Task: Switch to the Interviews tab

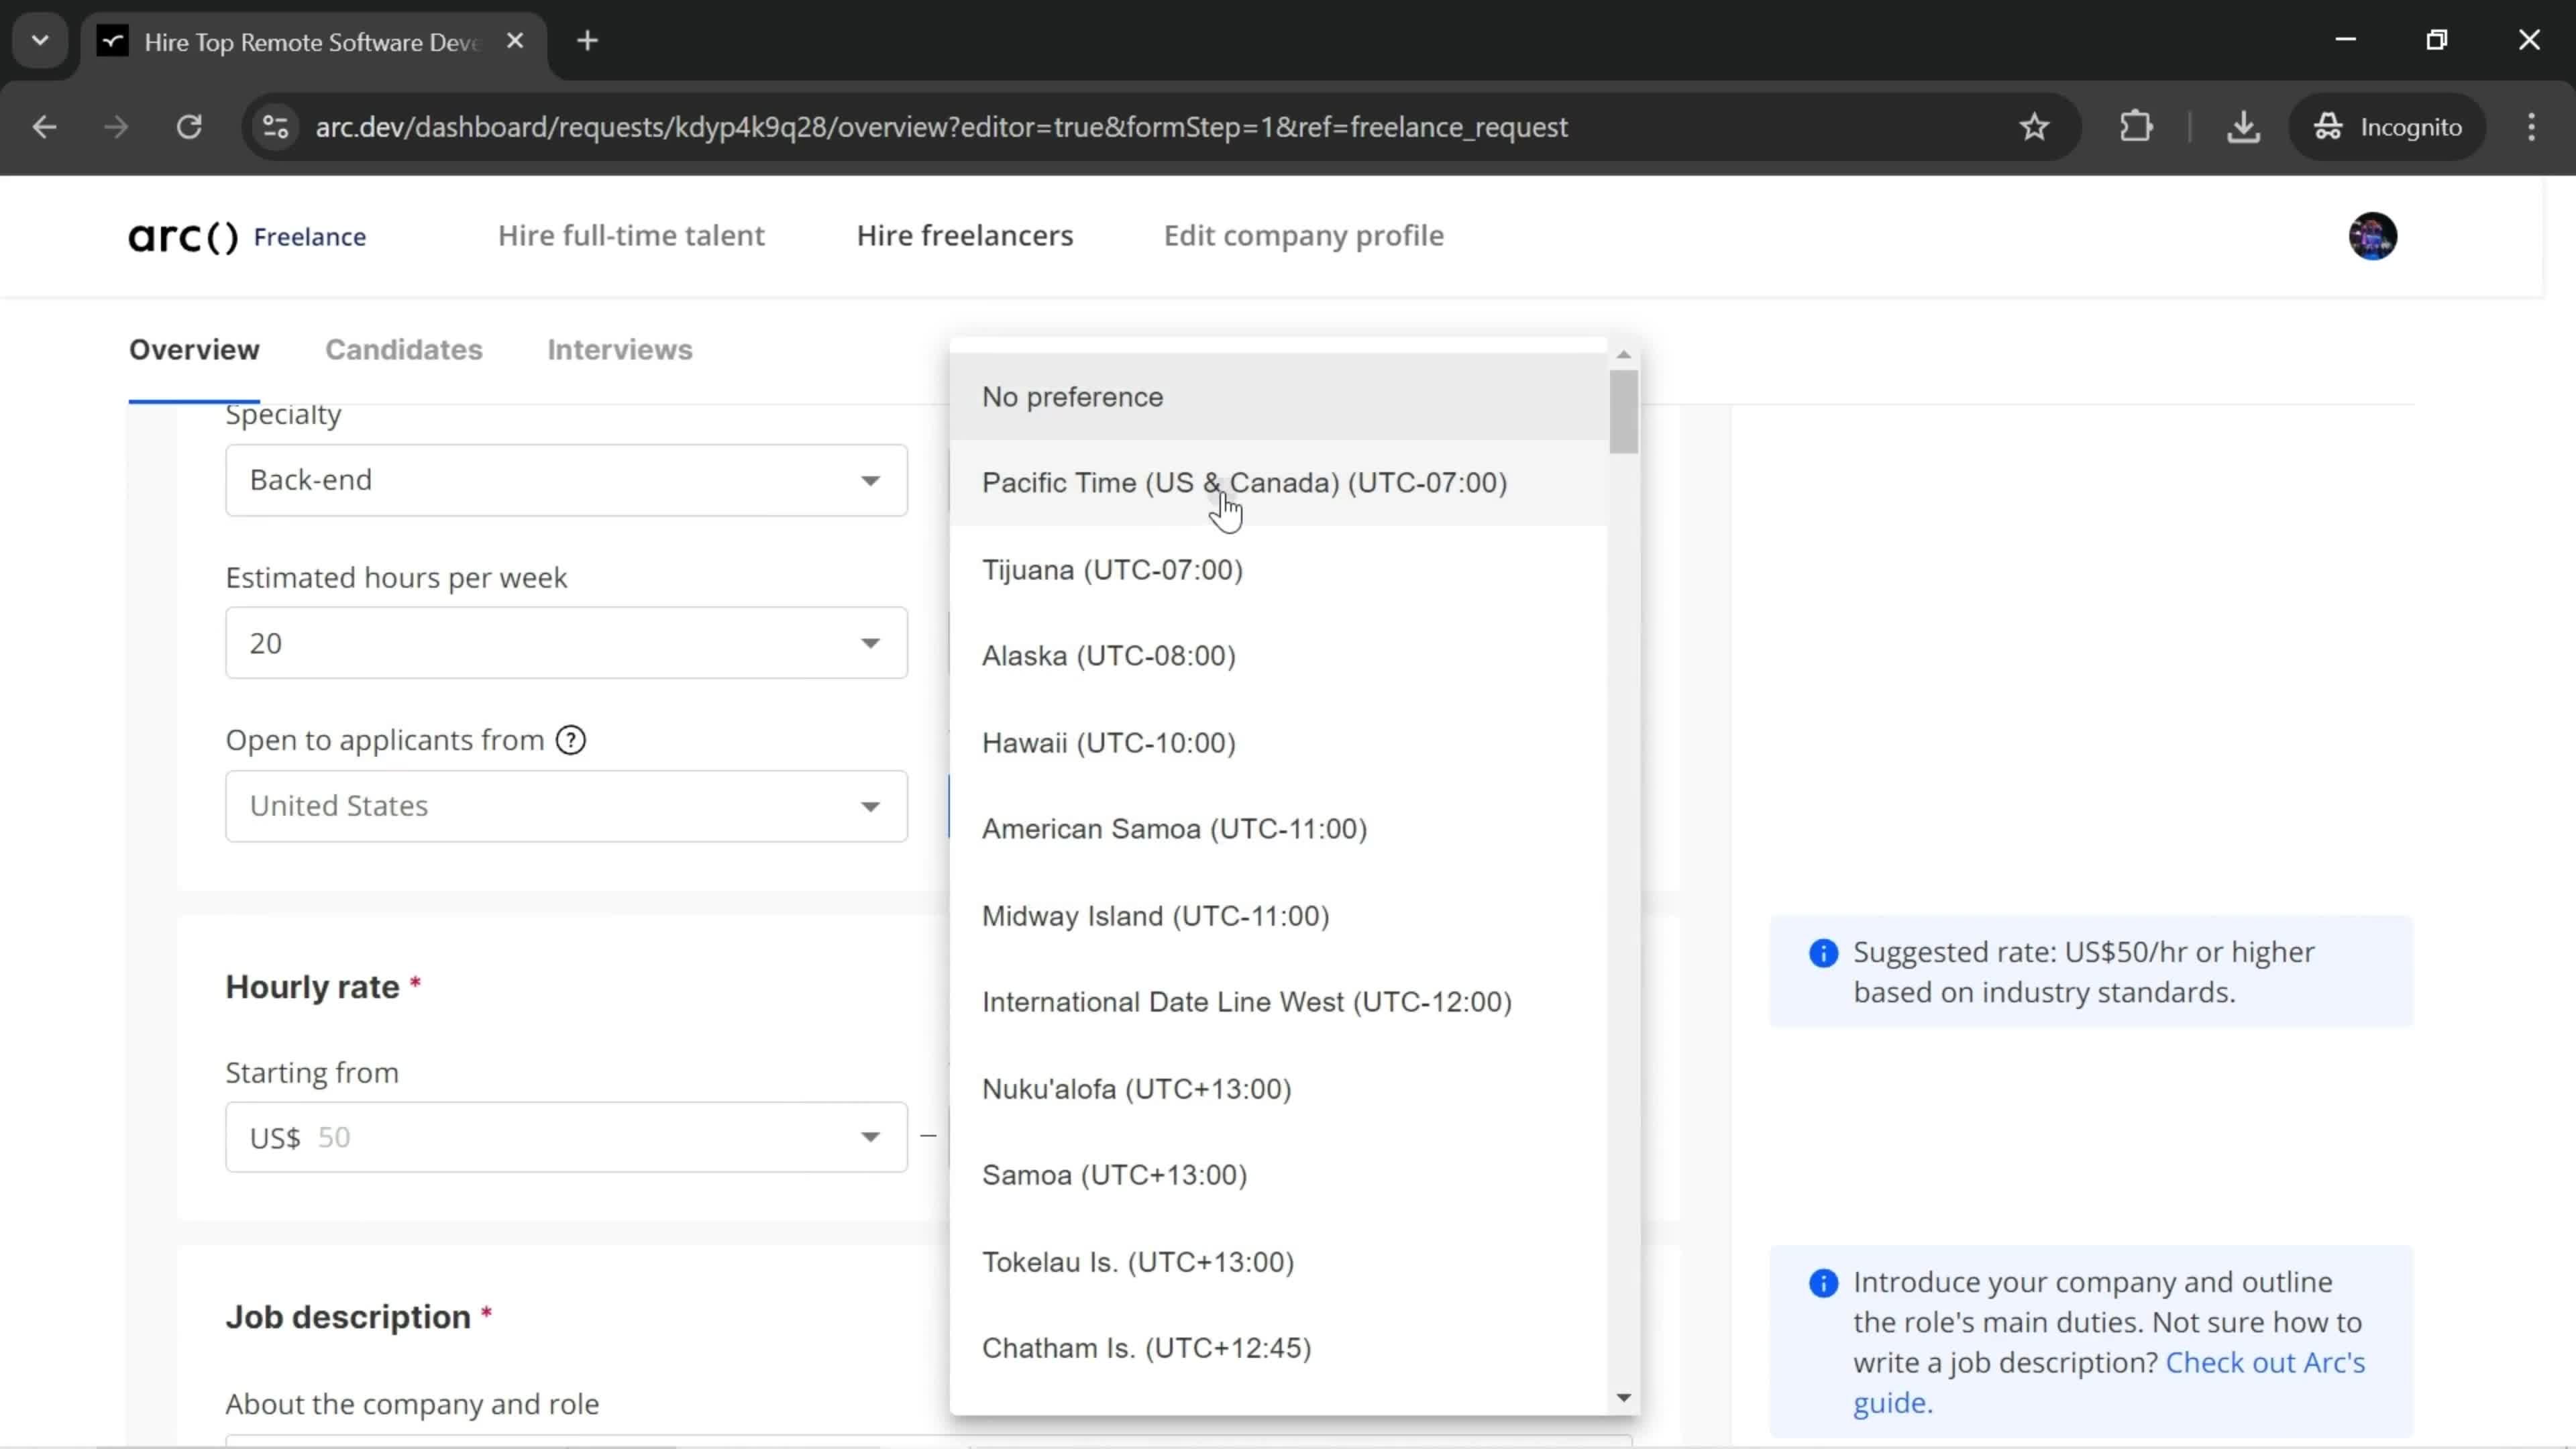Action: click(620, 350)
